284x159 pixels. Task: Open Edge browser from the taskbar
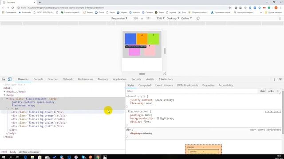pos(25,157)
